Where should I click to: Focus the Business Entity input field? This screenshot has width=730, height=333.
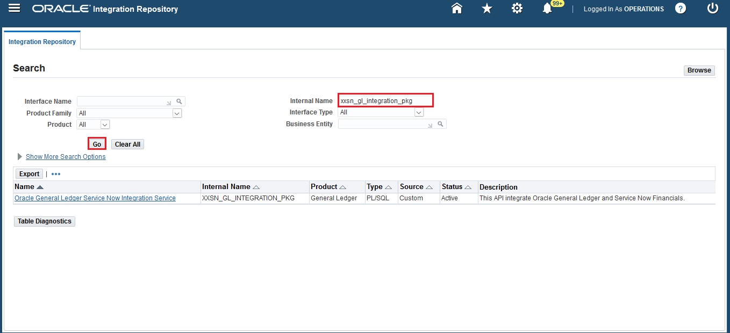coord(387,124)
